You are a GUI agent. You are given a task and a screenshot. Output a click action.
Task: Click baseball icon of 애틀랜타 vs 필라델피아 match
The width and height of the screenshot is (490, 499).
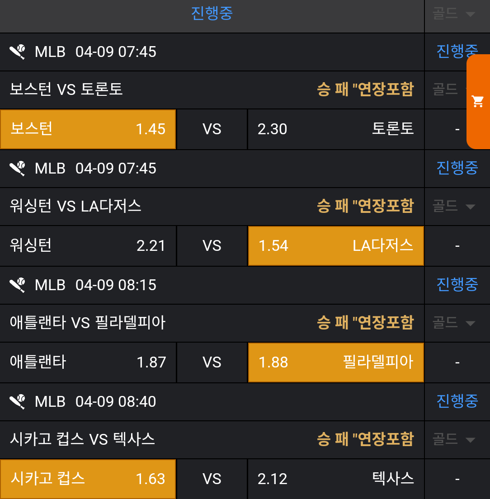coord(18,285)
